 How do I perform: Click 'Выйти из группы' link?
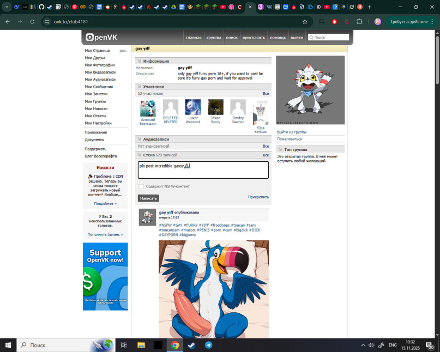tap(292, 132)
